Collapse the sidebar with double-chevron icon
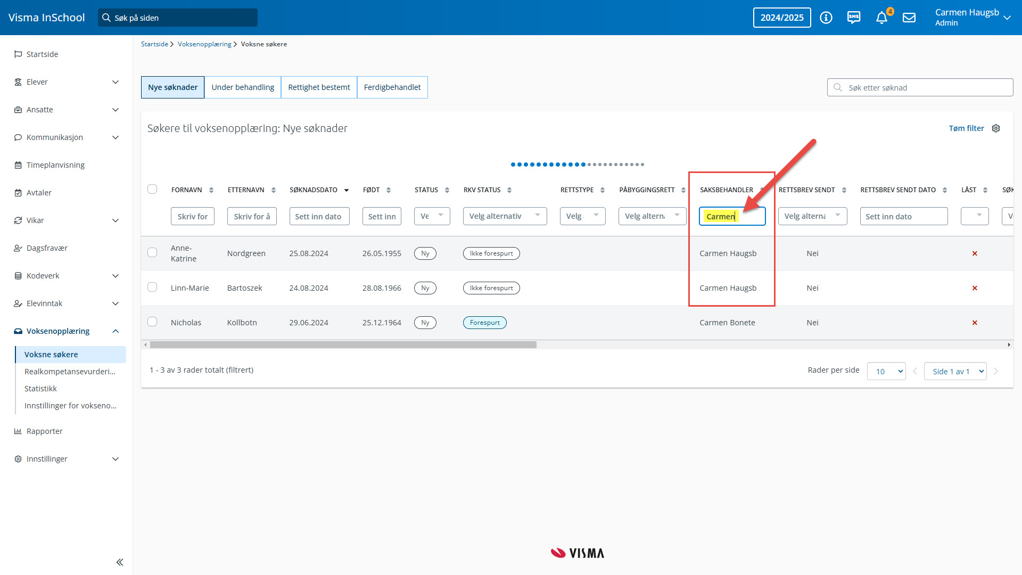1022x575 pixels. pos(120,562)
